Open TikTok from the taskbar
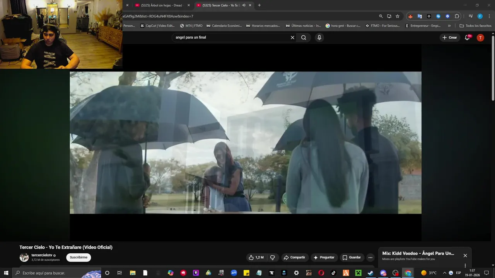The width and height of the screenshot is (495, 278). pos(333,273)
